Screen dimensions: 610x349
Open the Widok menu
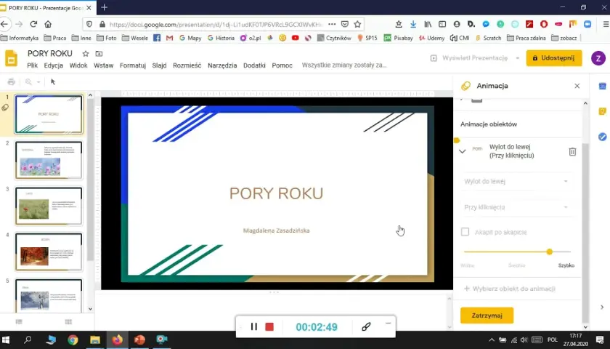(78, 65)
